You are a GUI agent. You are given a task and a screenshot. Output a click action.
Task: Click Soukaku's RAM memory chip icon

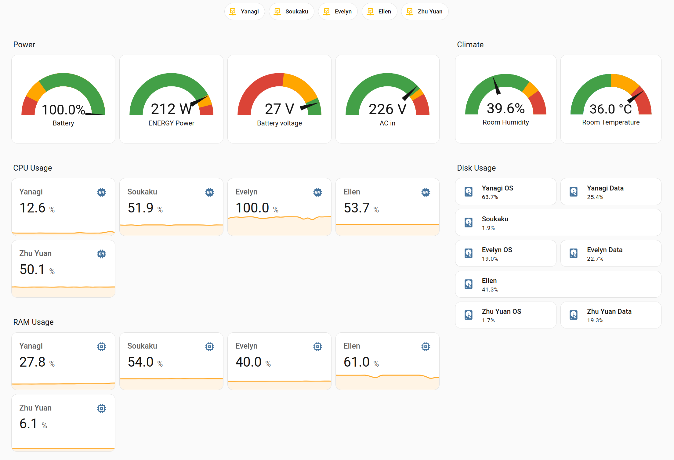210,346
